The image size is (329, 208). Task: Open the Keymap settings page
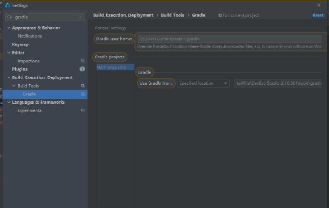(21, 44)
